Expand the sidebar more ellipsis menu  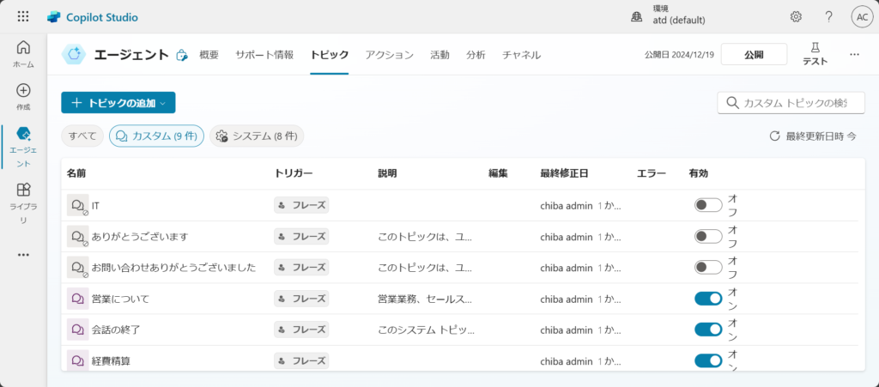click(23, 254)
